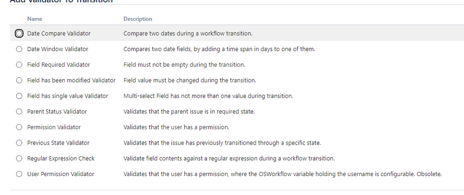
Task: Click the Previous State Validator description text
Action: coord(222,143)
